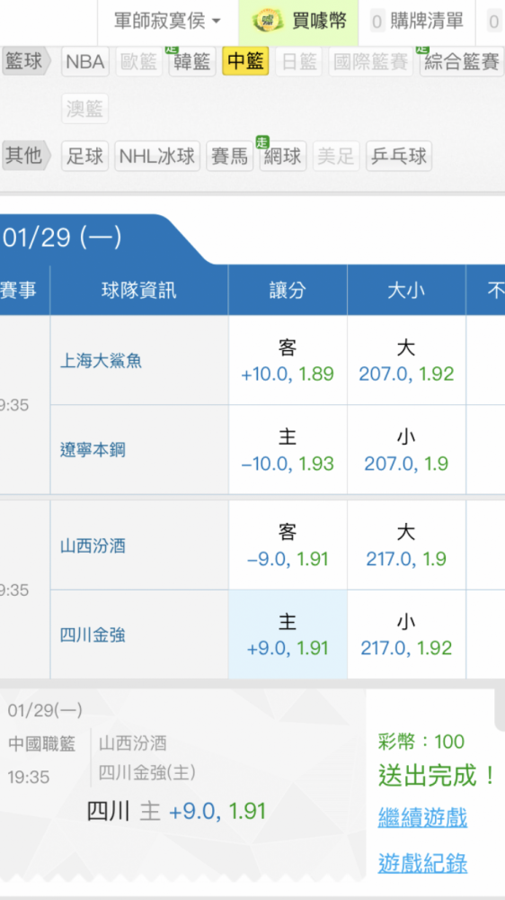Viewport: 505px width, 900px height.
Task: Select the 綜合籃賽 filter
Action: click(x=462, y=61)
